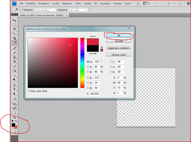The image size is (191, 142).
Task: Click the corrente black color swatch
Action: [93, 48]
